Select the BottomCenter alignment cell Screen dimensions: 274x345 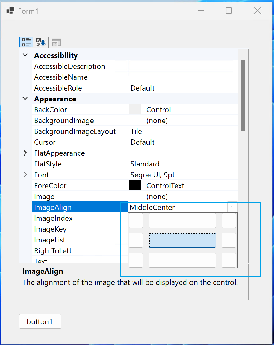point(182,260)
